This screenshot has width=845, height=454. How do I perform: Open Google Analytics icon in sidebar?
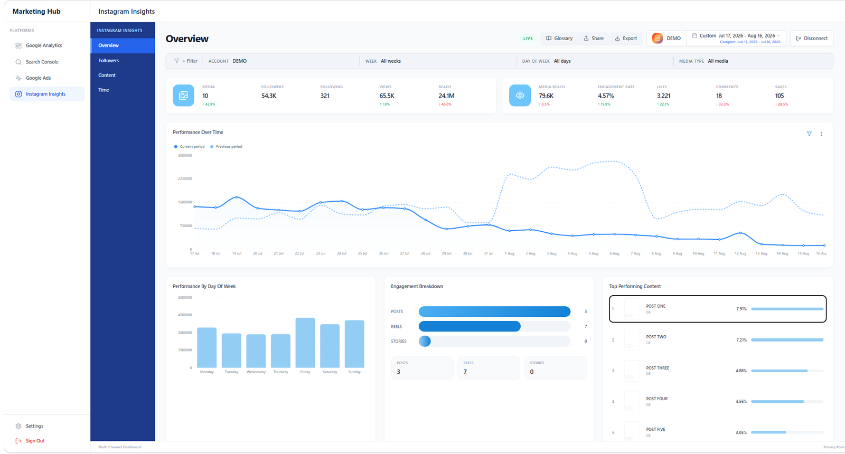18,45
